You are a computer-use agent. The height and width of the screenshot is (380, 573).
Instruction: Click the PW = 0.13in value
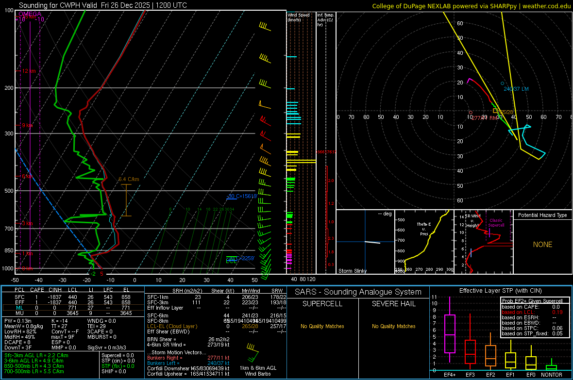tap(18, 321)
